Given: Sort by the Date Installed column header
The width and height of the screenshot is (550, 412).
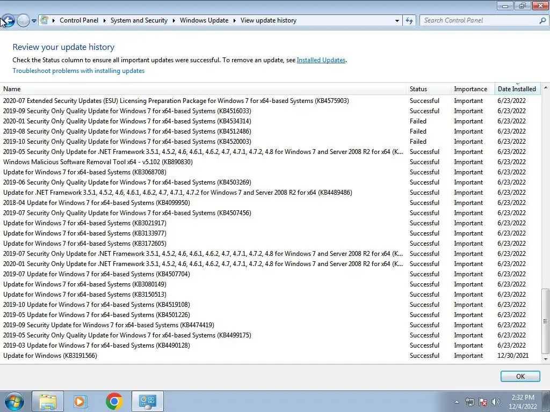Looking at the screenshot, I should pos(517,89).
